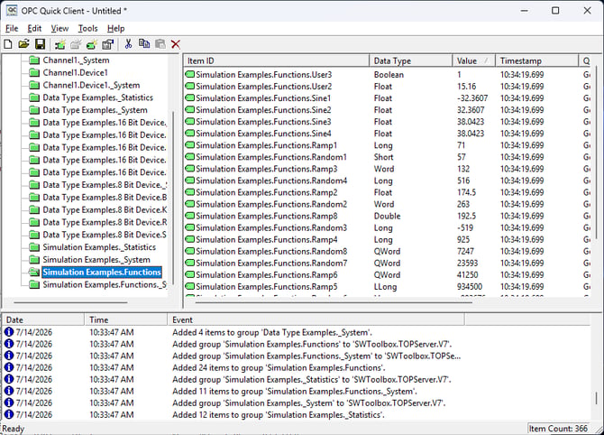Click the green icon of Functions.Random4 item
Image resolution: width=604 pixels, height=435 pixels.
click(x=190, y=180)
